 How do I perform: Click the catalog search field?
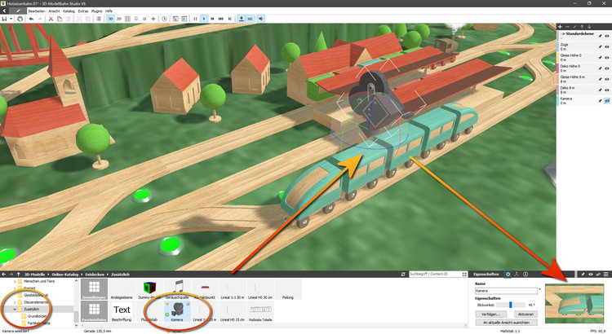434,275
